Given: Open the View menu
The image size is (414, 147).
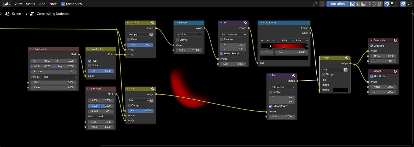Looking at the screenshot, I should click(x=18, y=4).
